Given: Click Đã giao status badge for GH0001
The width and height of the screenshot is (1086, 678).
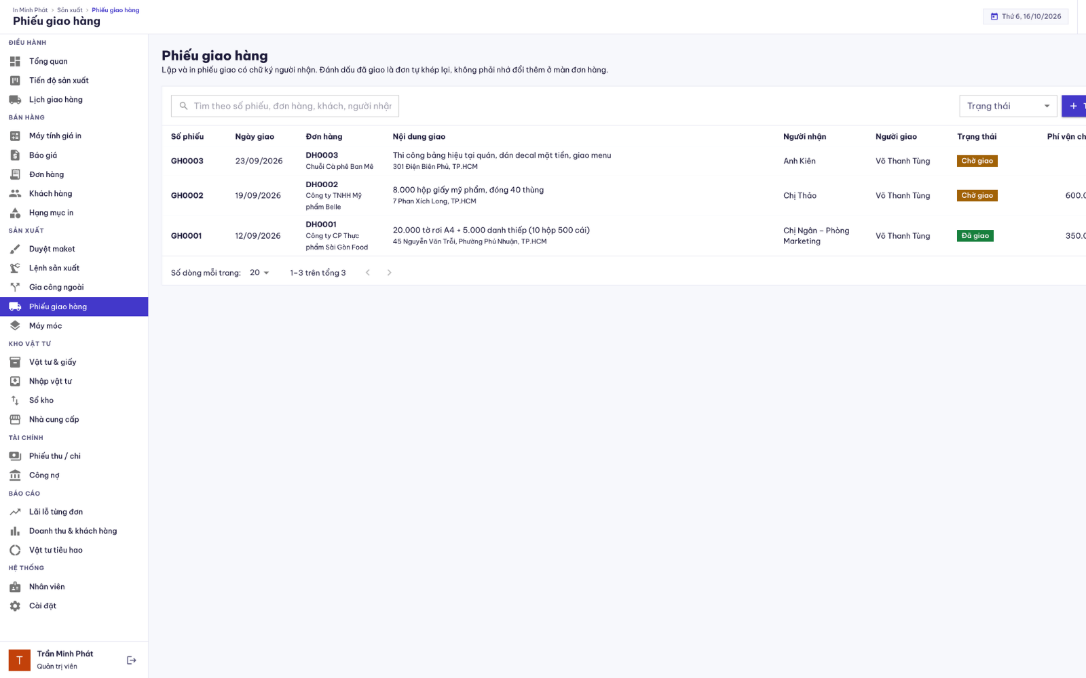Looking at the screenshot, I should tap(975, 236).
